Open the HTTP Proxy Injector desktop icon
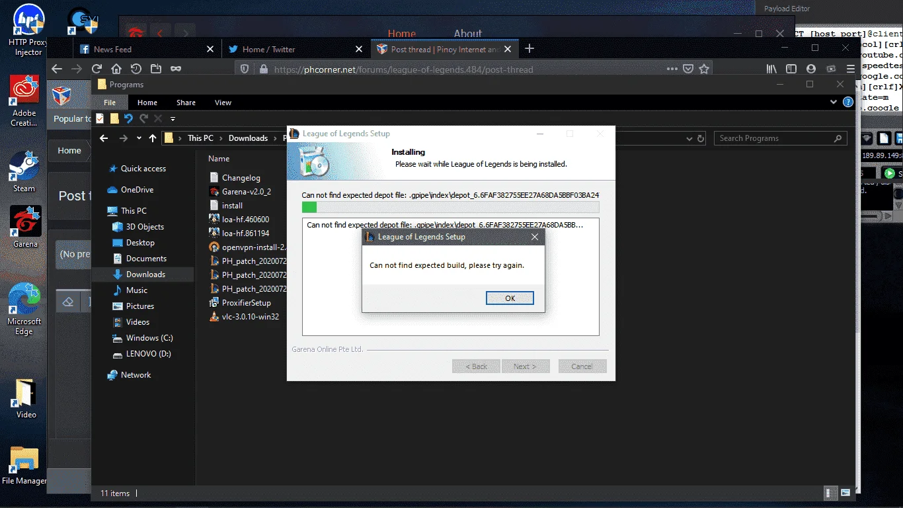The image size is (903, 508). [28, 29]
